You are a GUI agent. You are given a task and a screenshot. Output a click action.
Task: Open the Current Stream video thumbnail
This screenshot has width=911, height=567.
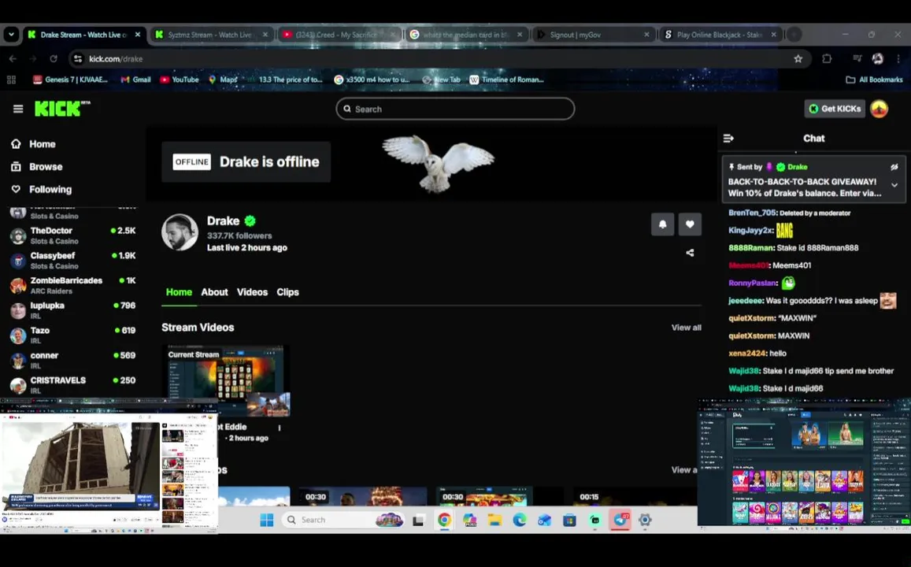point(225,381)
